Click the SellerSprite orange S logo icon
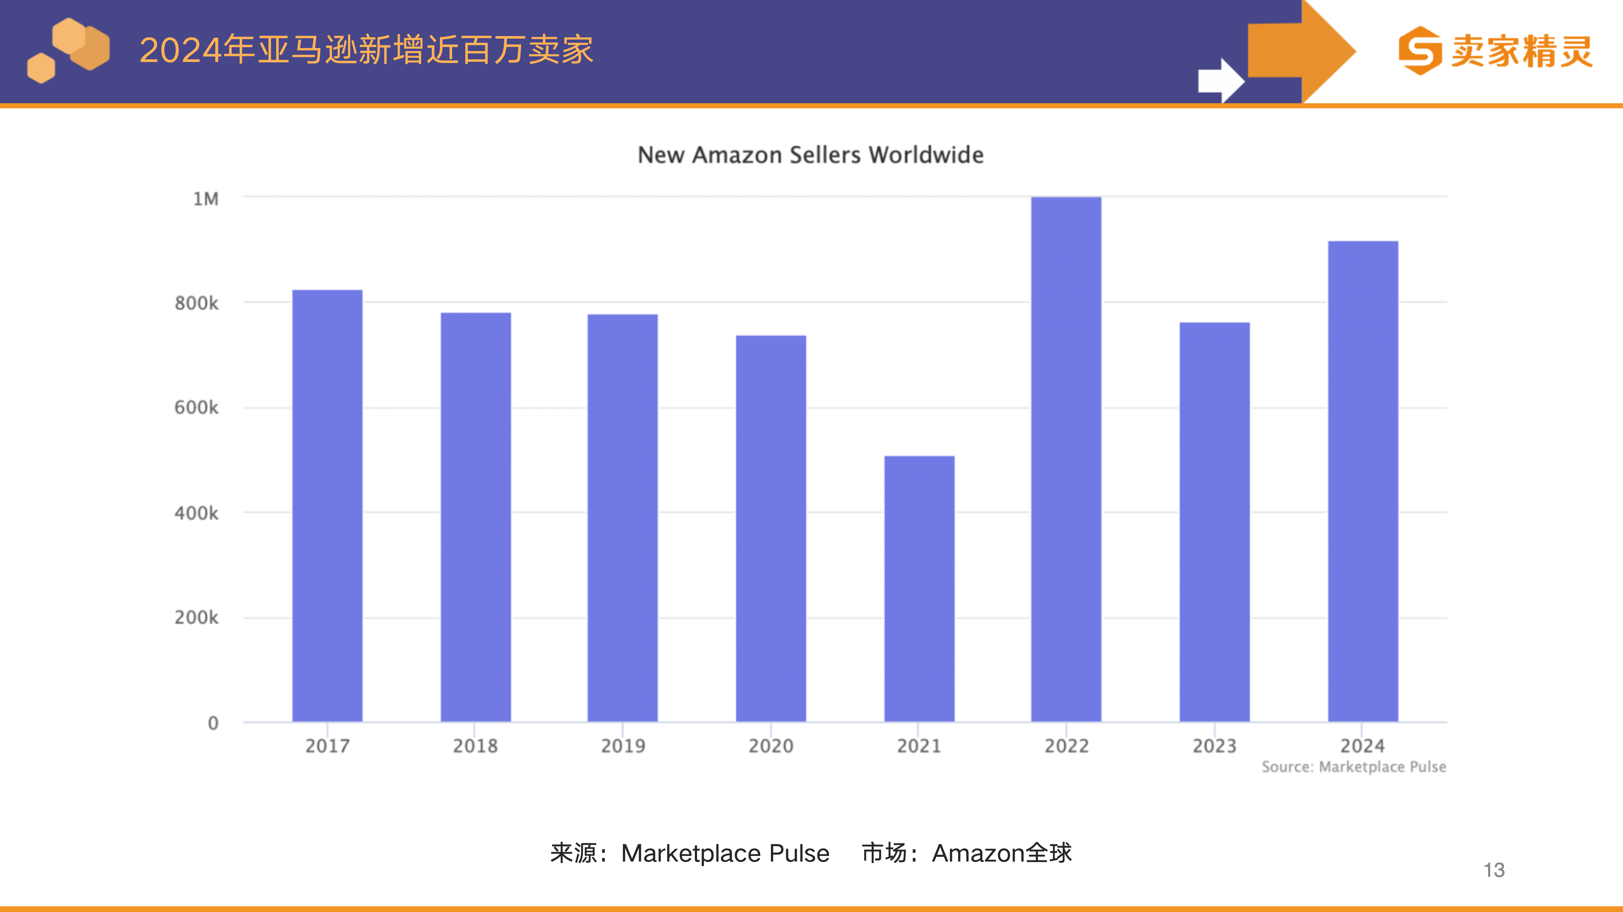Image resolution: width=1623 pixels, height=912 pixels. coord(1420,50)
